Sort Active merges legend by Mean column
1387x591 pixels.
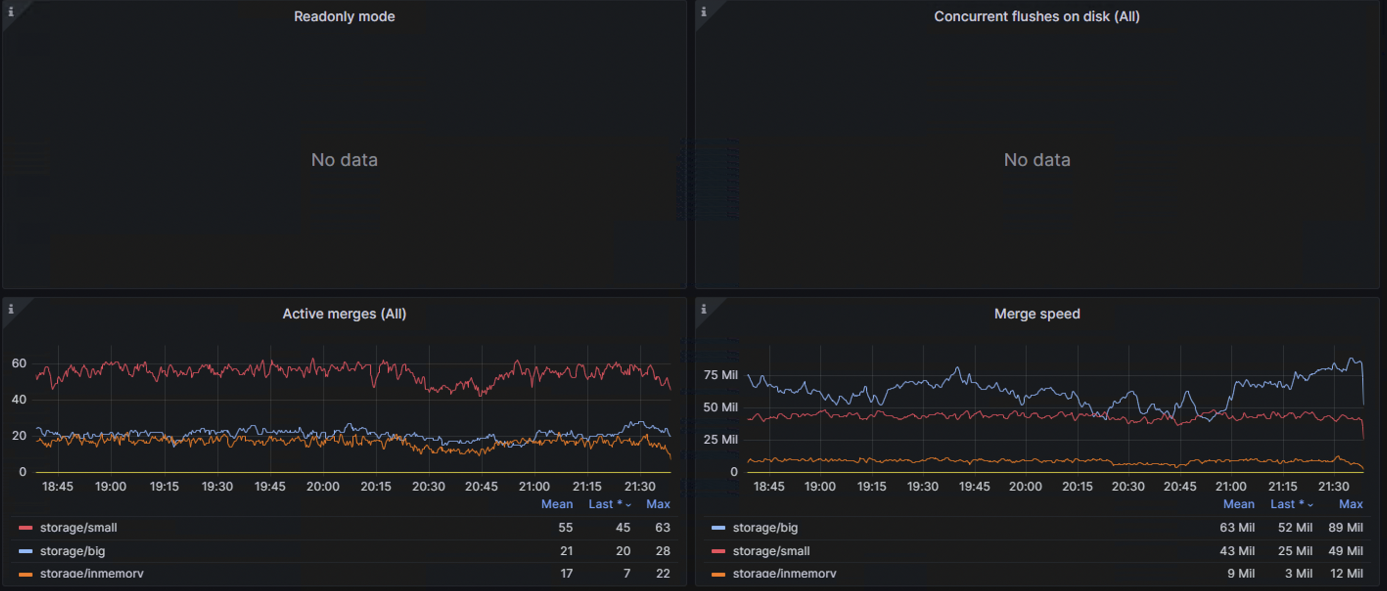click(557, 504)
